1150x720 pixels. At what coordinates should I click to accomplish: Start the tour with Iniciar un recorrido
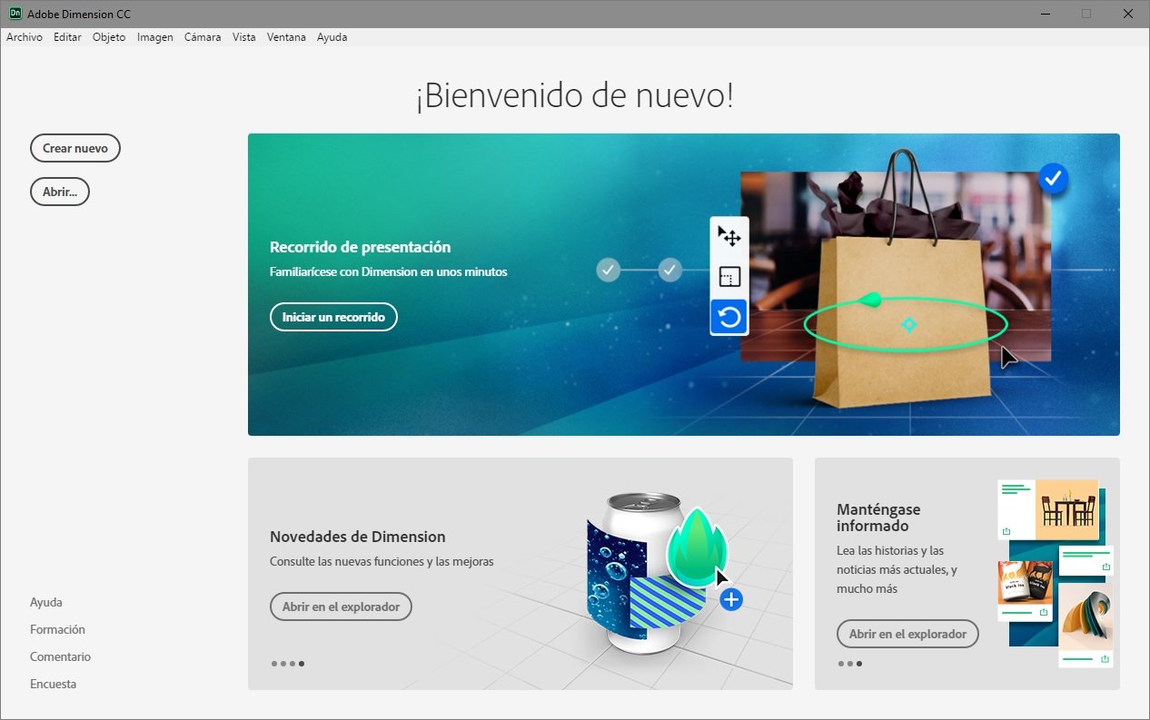[x=333, y=317]
